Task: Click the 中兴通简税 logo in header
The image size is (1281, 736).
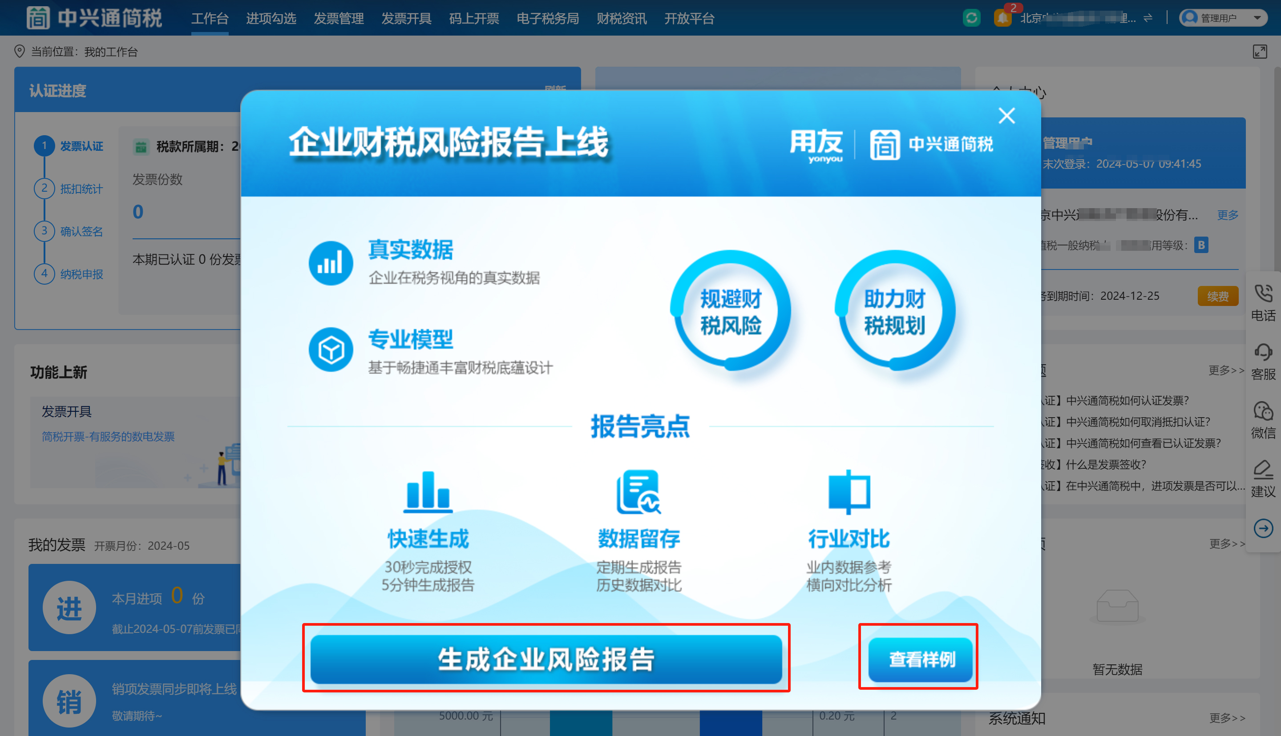Action: click(x=94, y=18)
